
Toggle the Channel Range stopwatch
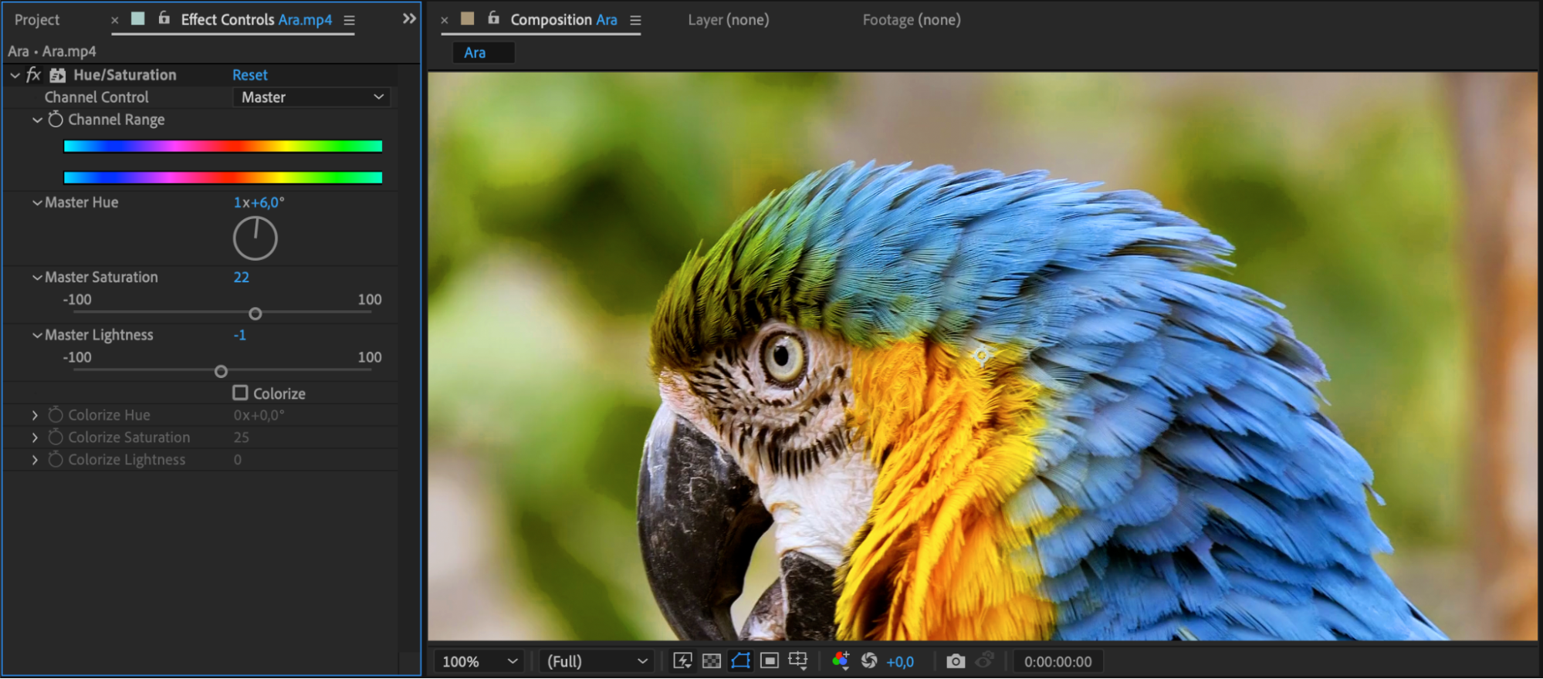point(56,120)
